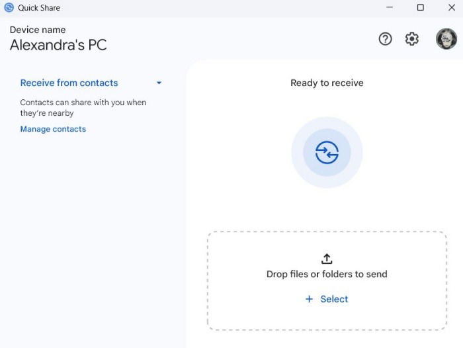Image resolution: width=463 pixels, height=348 pixels.
Task: Click the Alexandra's PC device name
Action: [58, 45]
